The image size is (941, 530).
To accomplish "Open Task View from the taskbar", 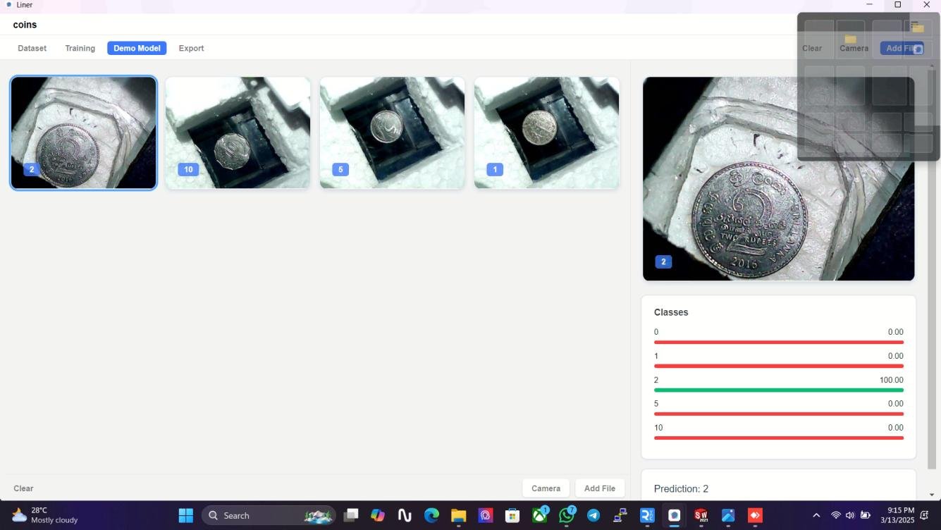I will click(351, 515).
